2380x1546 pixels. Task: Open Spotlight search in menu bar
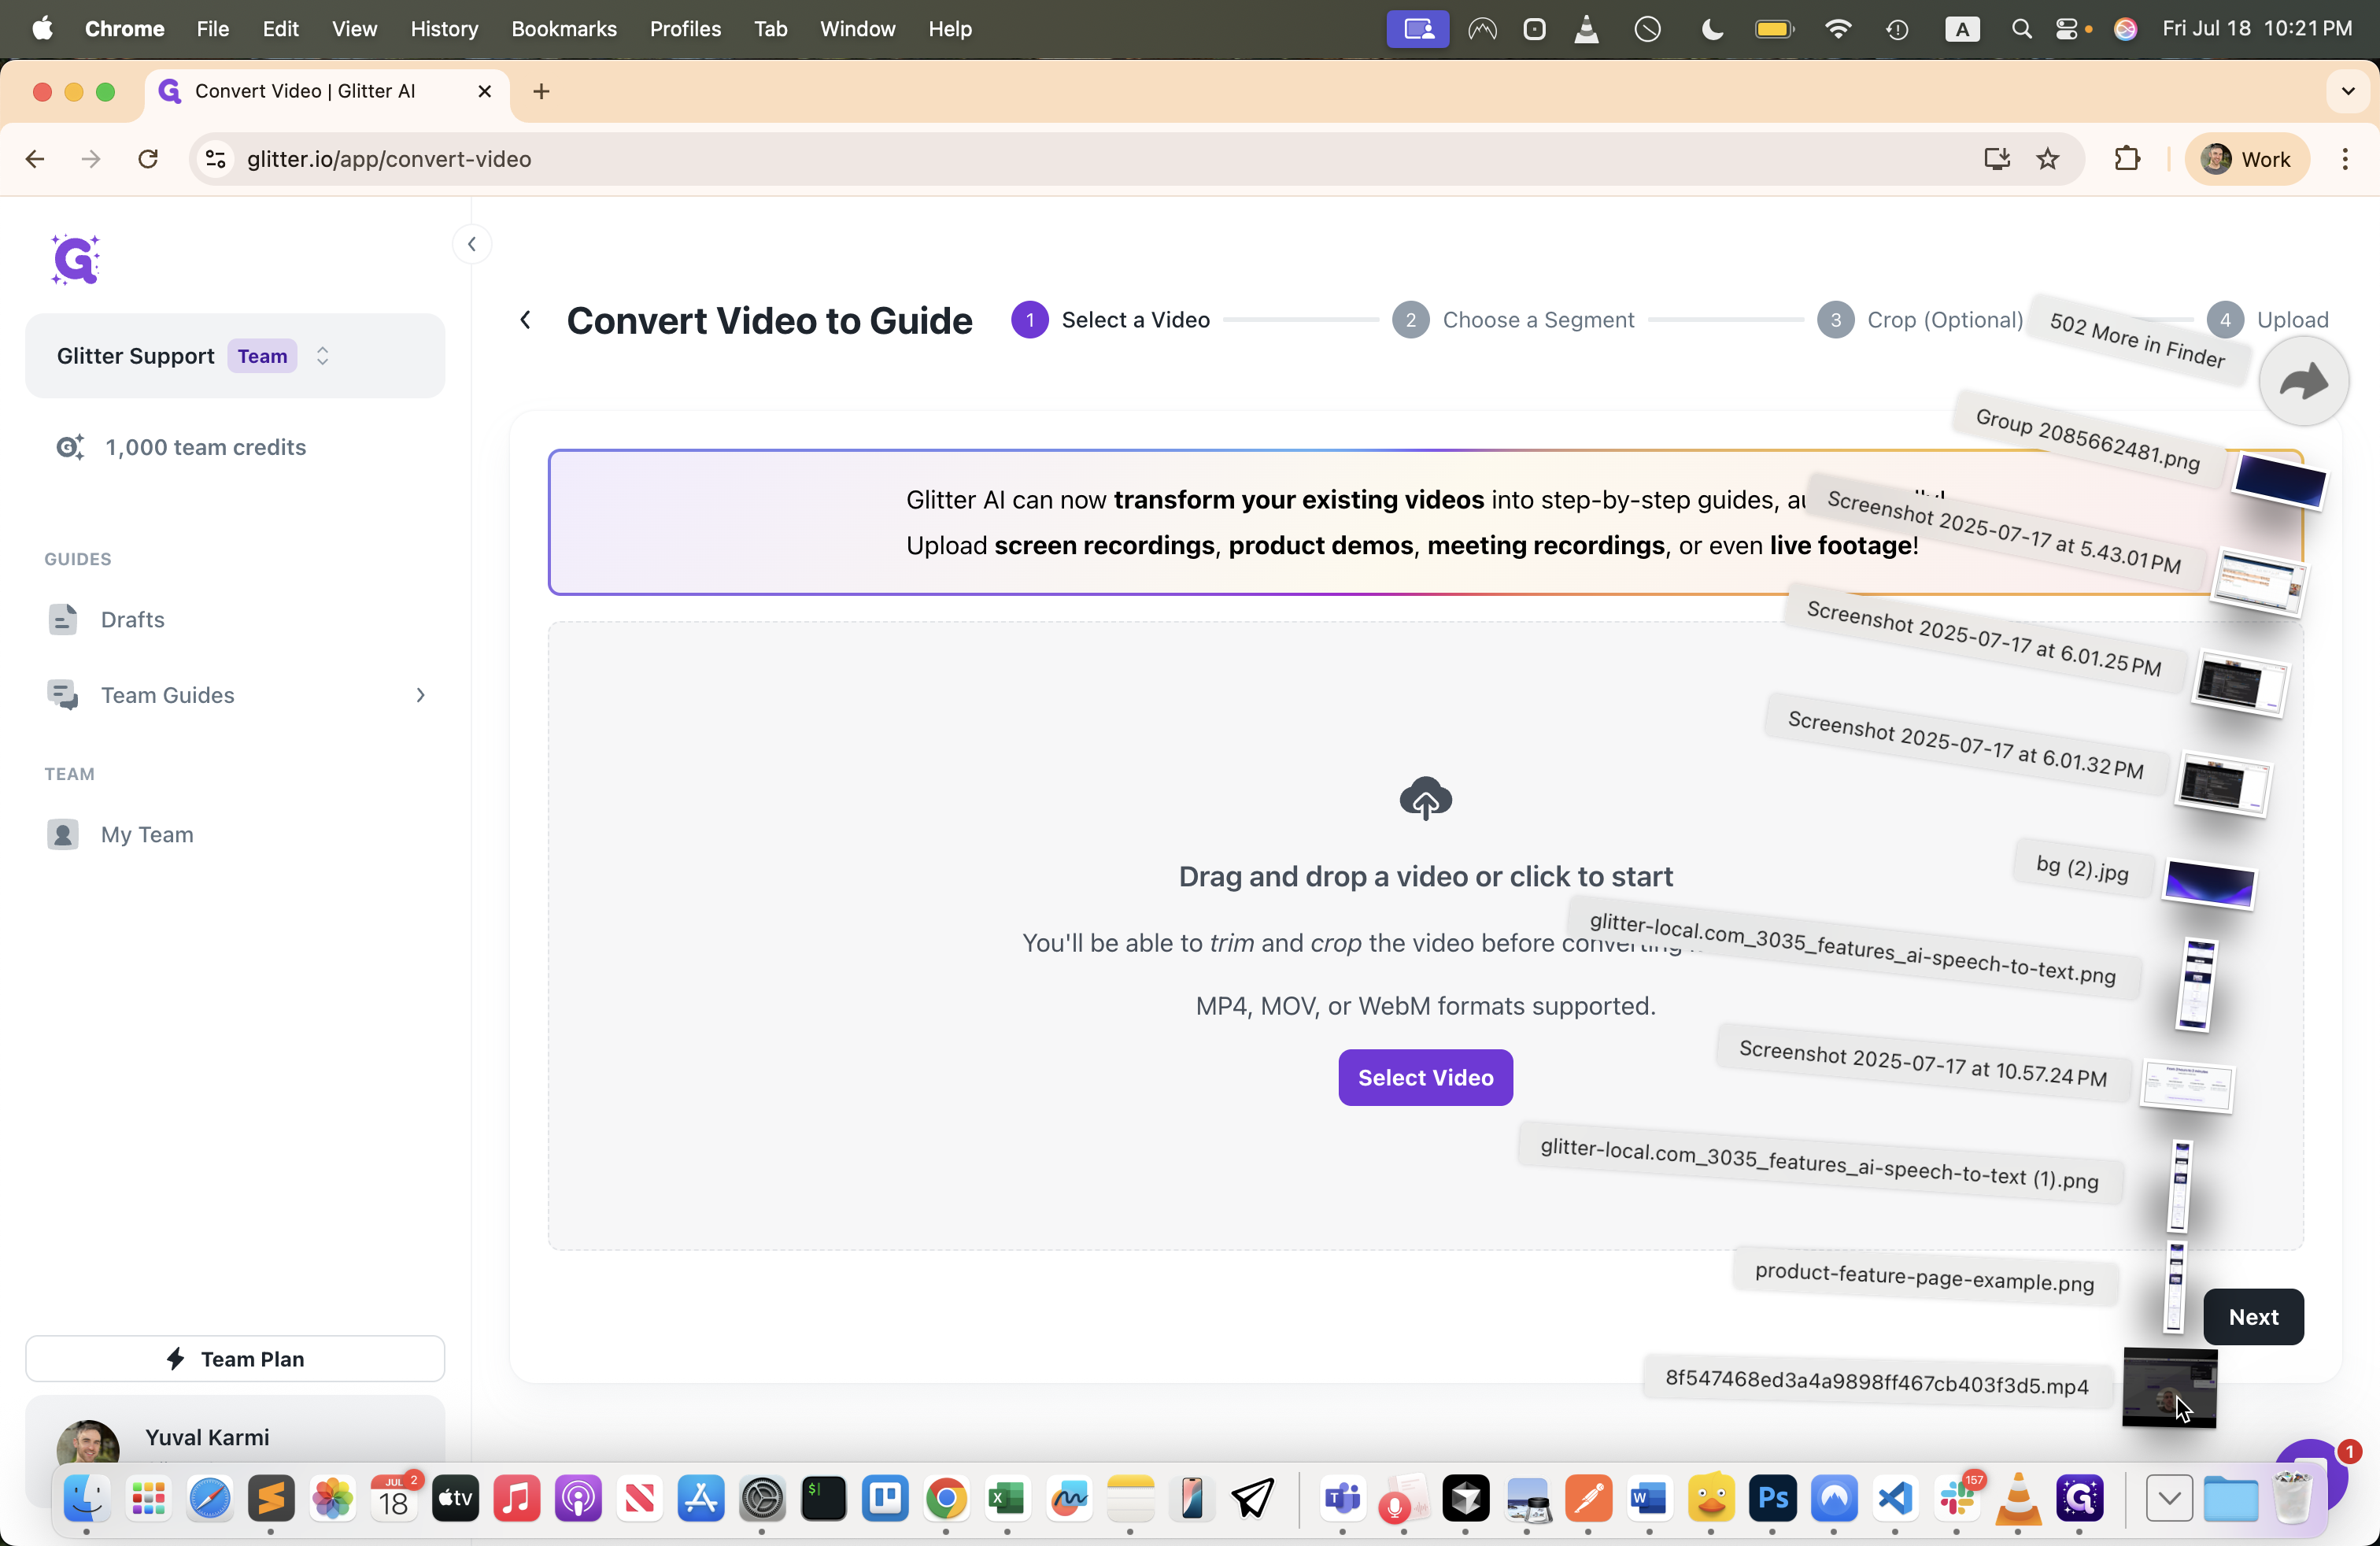point(2021,29)
